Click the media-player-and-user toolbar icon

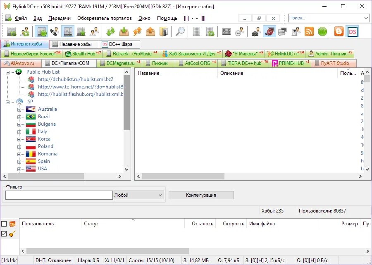(x=296, y=31)
